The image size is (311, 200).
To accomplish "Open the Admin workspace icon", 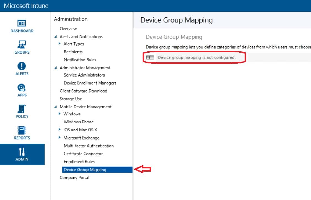I will point(22,153).
